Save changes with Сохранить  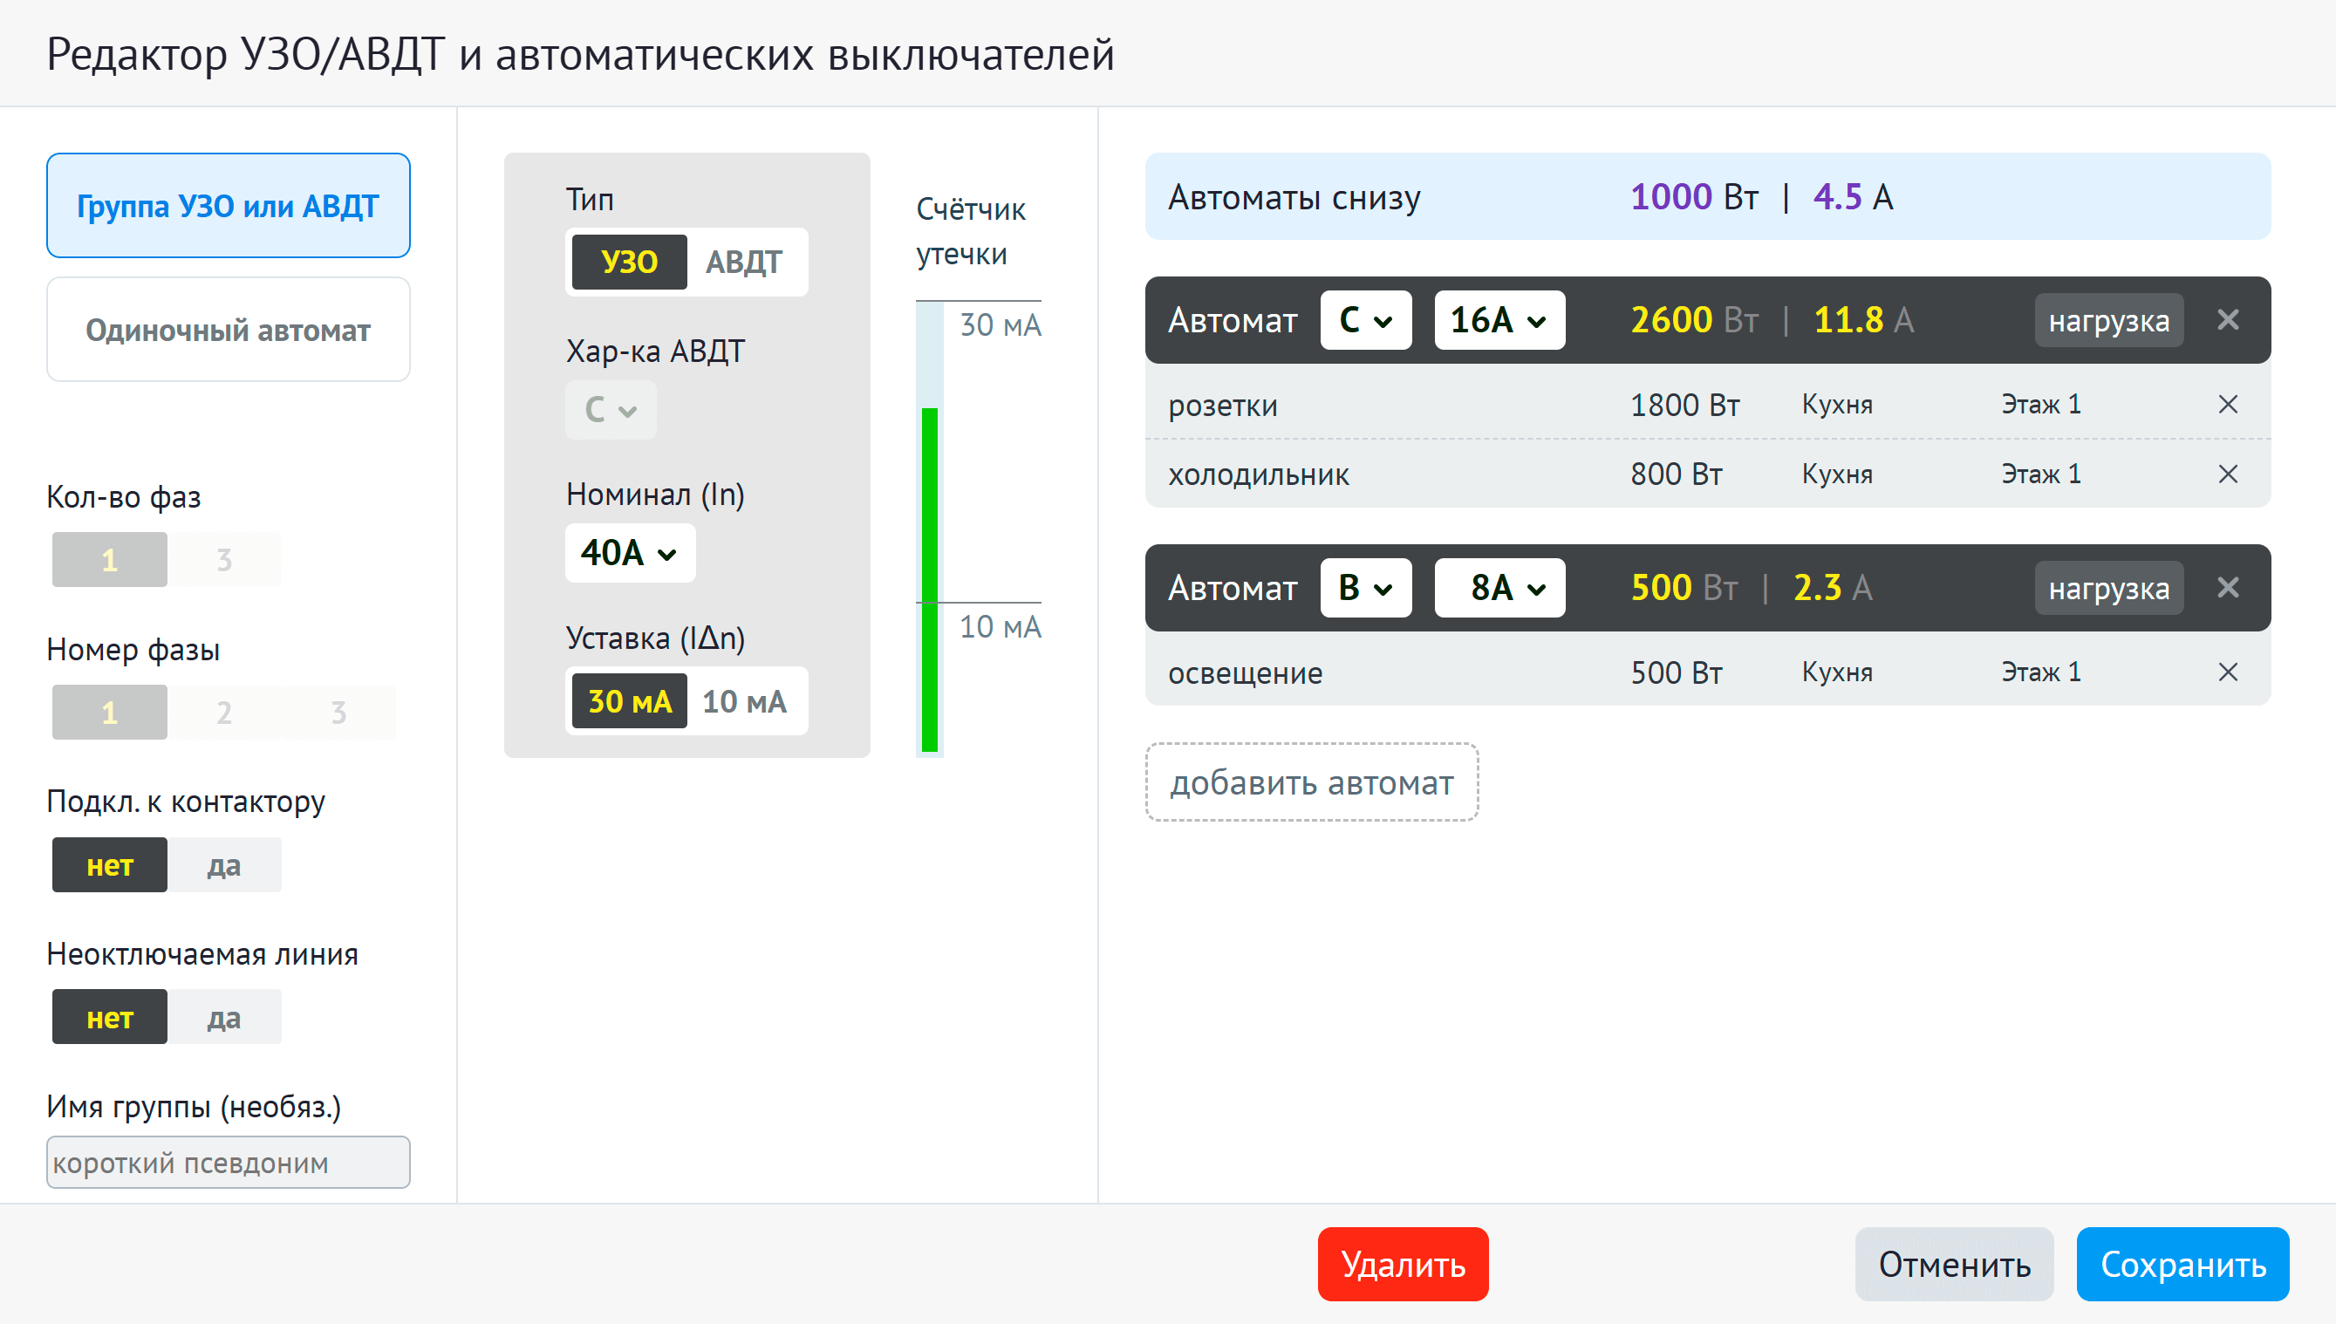pos(2182,1264)
